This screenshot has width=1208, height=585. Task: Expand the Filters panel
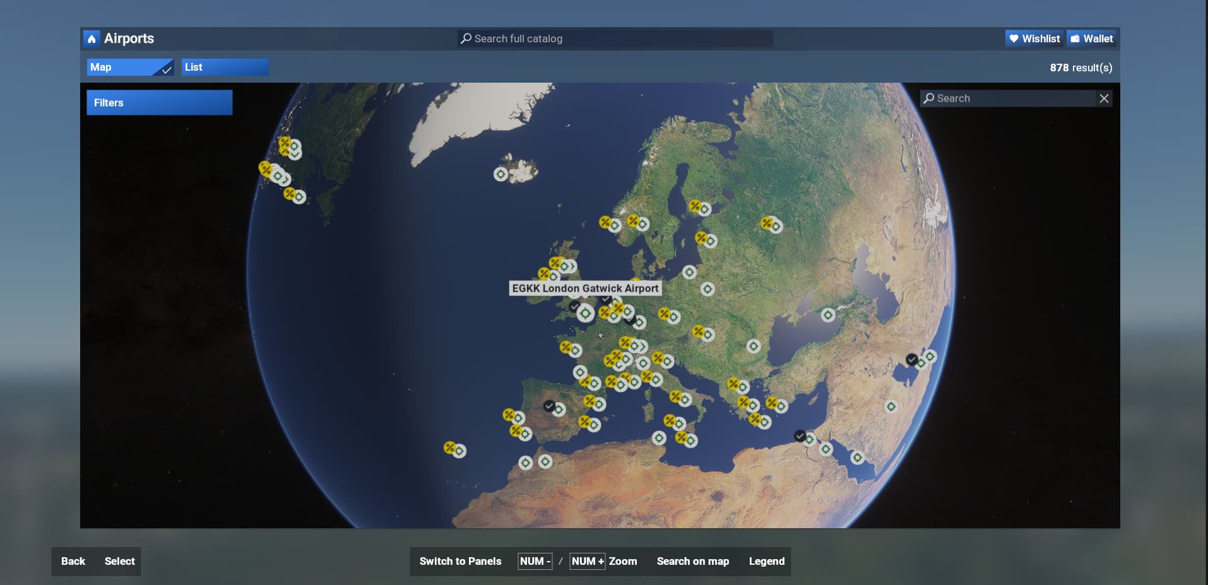[160, 102]
